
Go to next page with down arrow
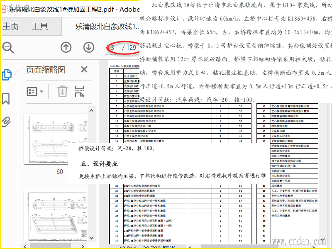click(89, 47)
